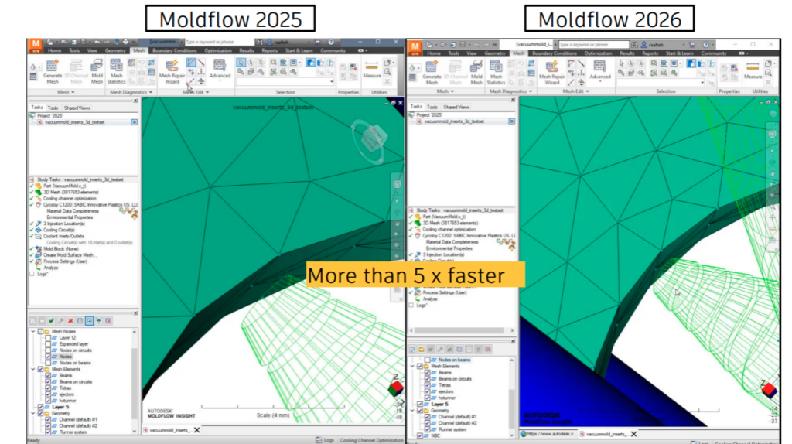The width and height of the screenshot is (792, 444).
Task: Launch Mesh Repair Wizard in Moldflow 2025
Action: [172, 72]
